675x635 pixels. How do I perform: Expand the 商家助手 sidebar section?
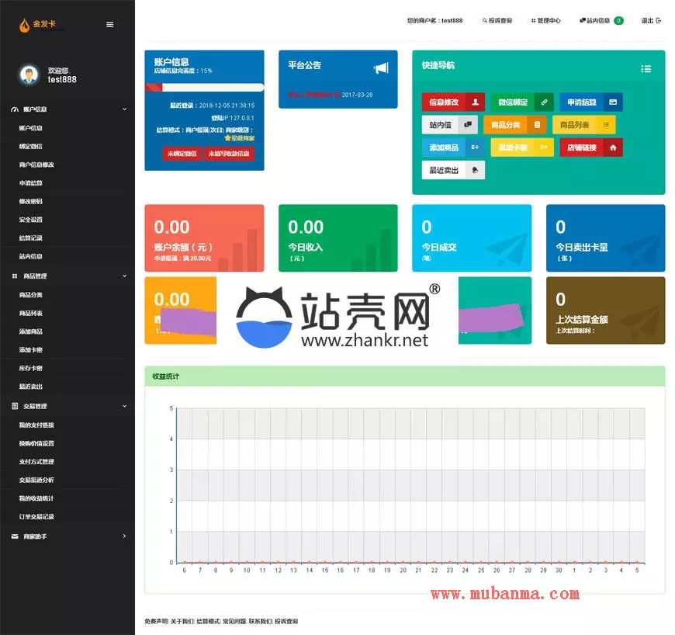[124, 536]
